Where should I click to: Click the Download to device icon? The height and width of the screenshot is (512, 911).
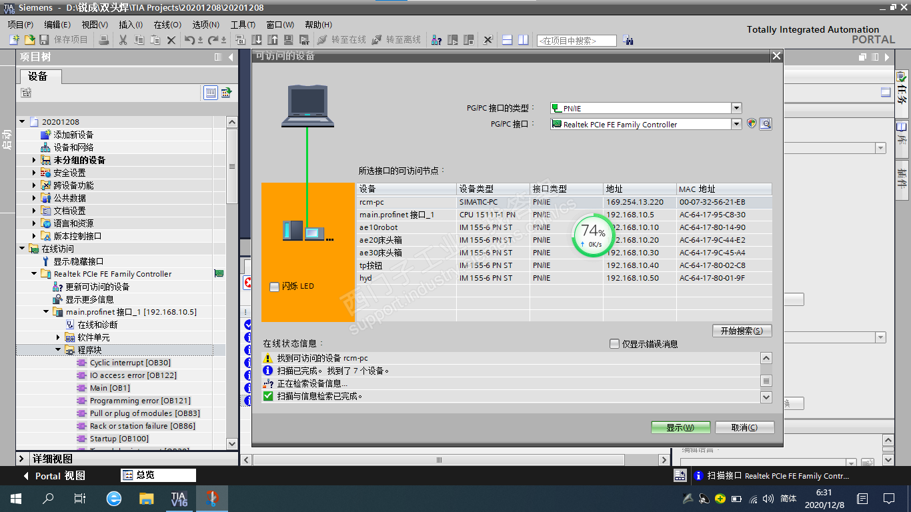257,40
